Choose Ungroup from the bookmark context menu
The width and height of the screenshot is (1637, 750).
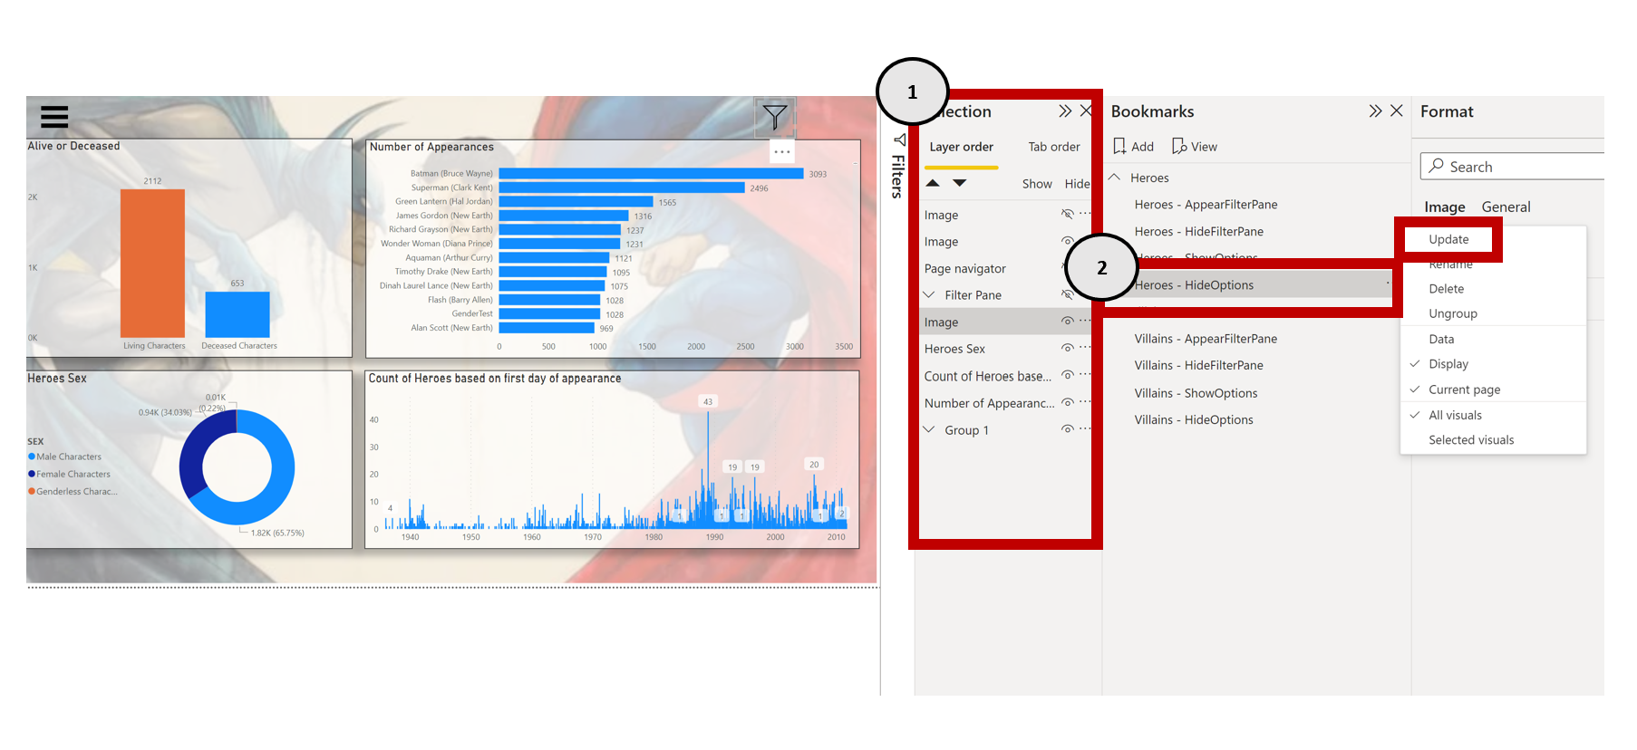coord(1453,313)
